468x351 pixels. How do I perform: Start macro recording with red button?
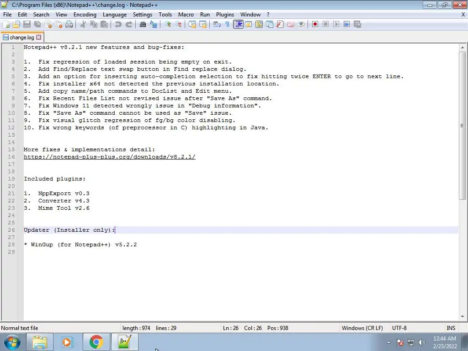(315, 25)
